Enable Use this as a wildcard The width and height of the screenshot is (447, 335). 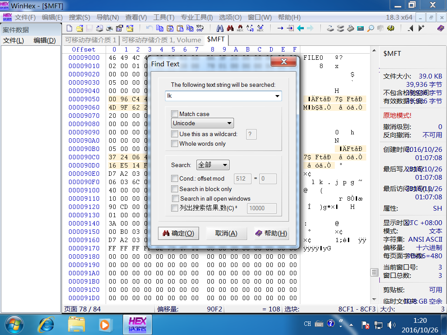(x=175, y=134)
